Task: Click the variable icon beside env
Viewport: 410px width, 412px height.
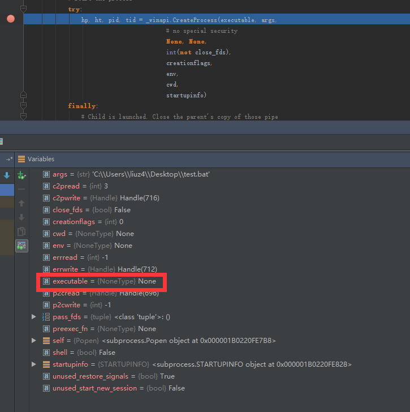Action: pos(46,246)
